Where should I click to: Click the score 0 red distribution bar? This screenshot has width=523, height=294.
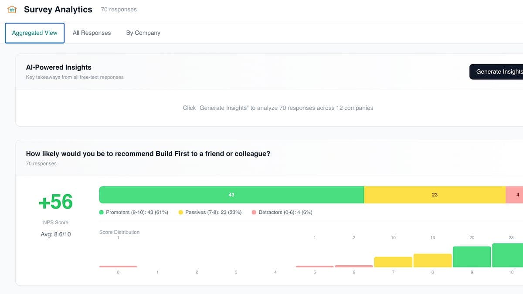tap(118, 267)
